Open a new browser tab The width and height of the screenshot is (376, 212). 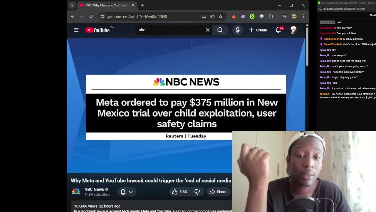(142, 5)
